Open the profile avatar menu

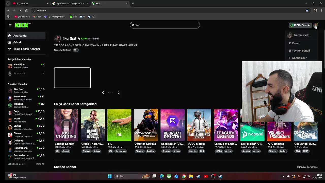(x=315, y=25)
